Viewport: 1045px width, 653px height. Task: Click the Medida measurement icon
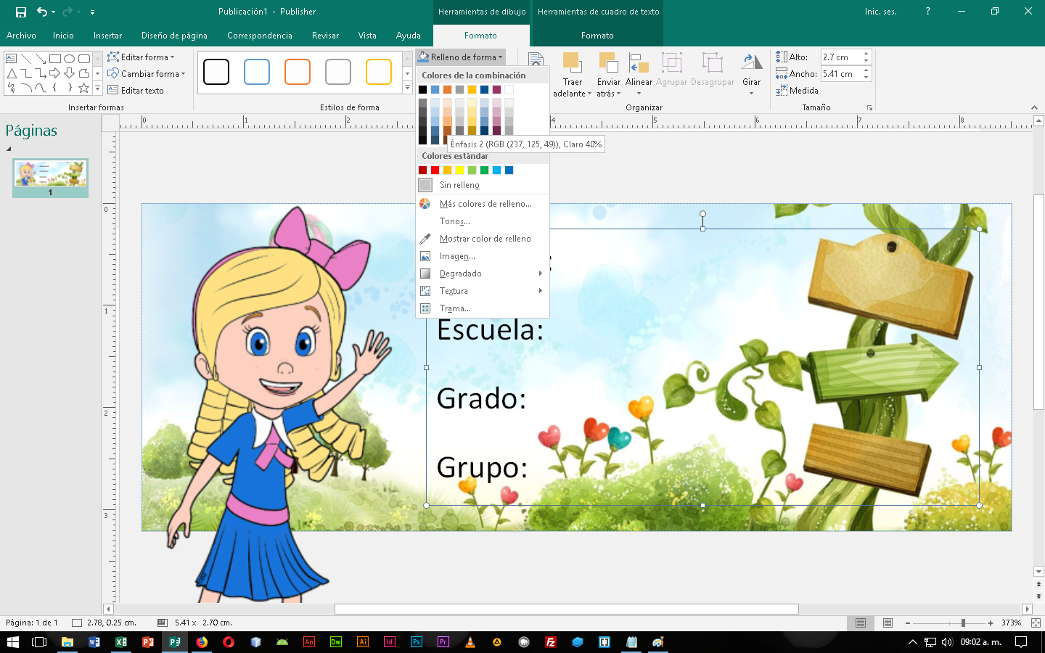pyautogui.click(x=782, y=91)
